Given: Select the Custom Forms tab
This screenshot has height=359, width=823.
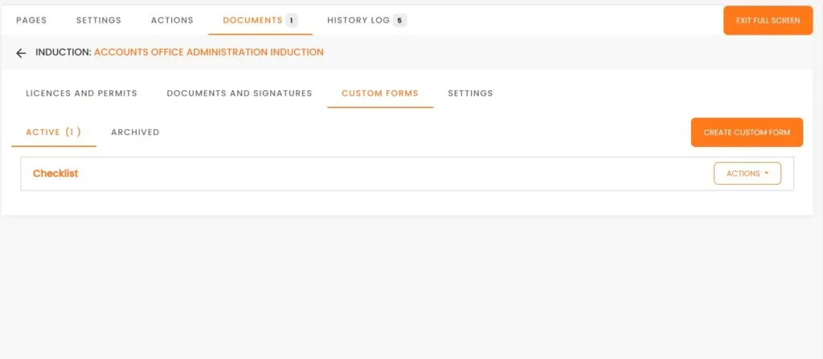Looking at the screenshot, I should click(x=380, y=93).
